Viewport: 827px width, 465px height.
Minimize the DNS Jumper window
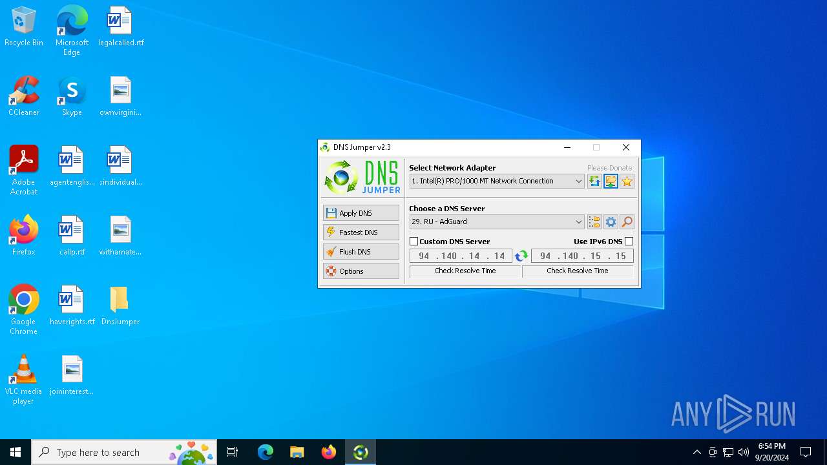(567, 147)
